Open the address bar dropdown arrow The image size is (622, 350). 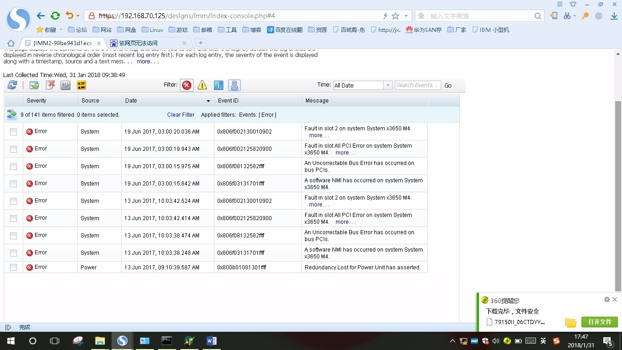pyautogui.click(x=406, y=16)
